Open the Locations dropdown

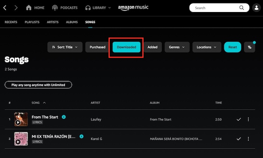click(207, 47)
